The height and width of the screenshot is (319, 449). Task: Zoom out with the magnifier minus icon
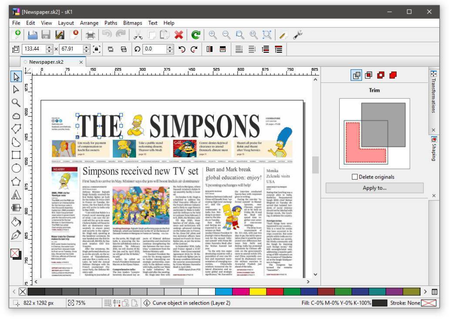(226, 35)
